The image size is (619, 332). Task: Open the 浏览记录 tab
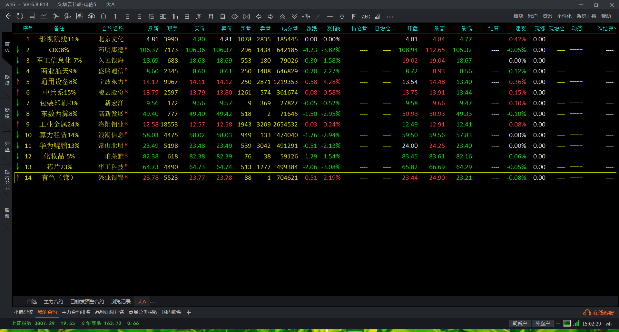tap(121, 301)
